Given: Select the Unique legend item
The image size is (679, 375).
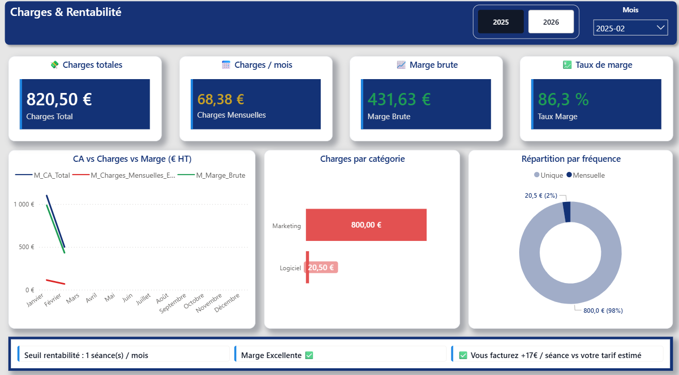Looking at the screenshot, I should 548,175.
